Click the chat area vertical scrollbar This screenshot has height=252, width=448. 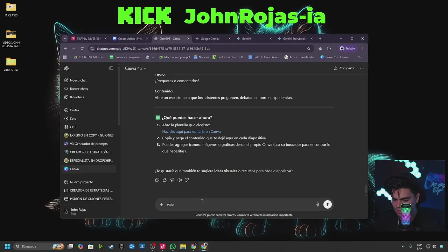click(366, 189)
